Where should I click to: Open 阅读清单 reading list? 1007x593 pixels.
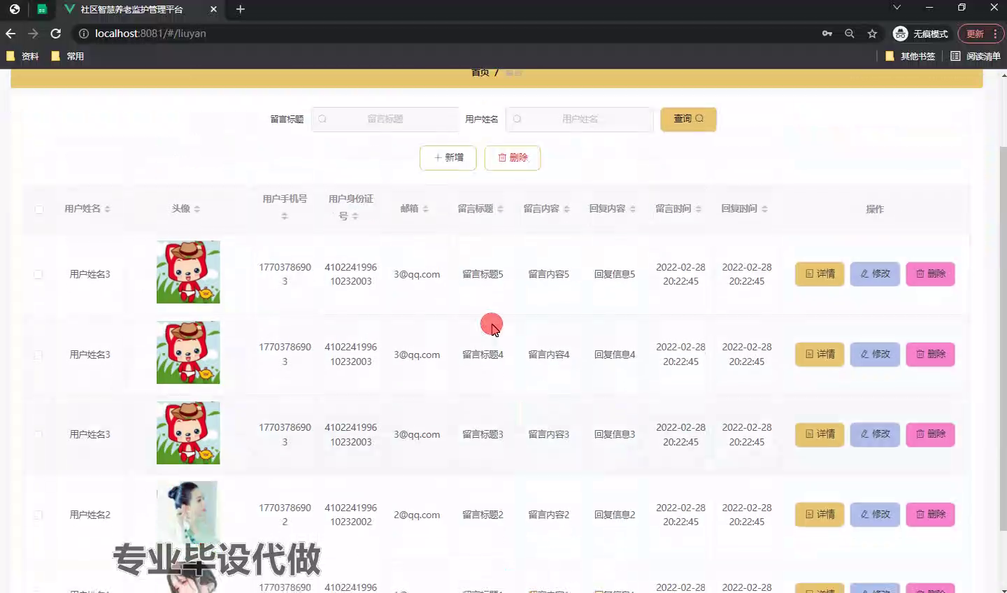(x=976, y=56)
